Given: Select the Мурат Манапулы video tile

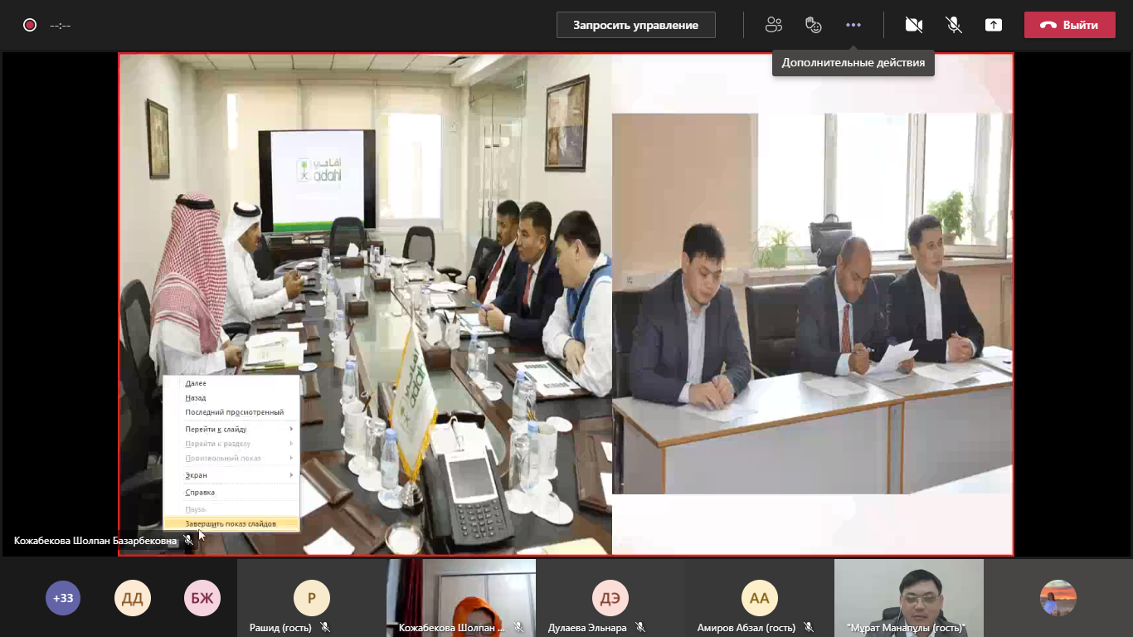Looking at the screenshot, I should coord(908,597).
